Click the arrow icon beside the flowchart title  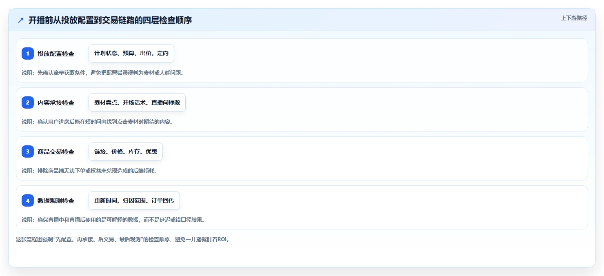[21, 20]
